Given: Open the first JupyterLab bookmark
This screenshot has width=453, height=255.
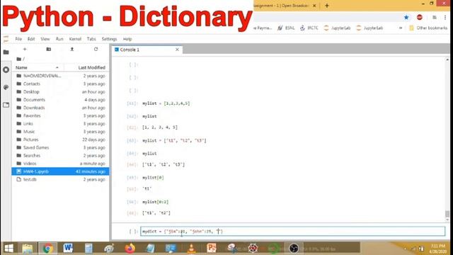Looking at the screenshot, I should 337,28.
